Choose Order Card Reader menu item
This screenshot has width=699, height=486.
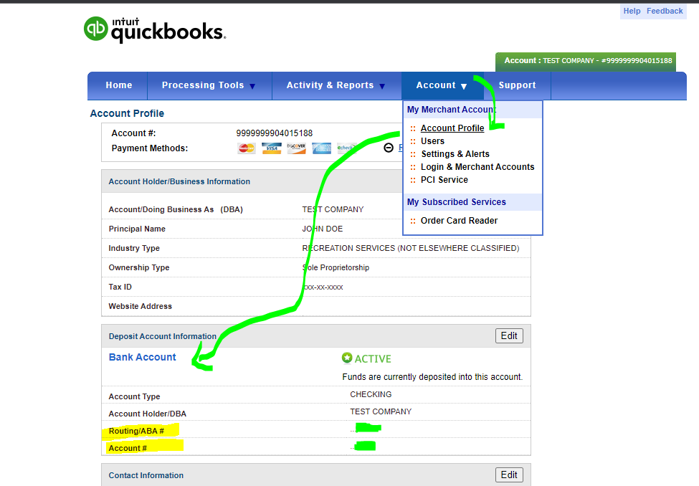(459, 221)
